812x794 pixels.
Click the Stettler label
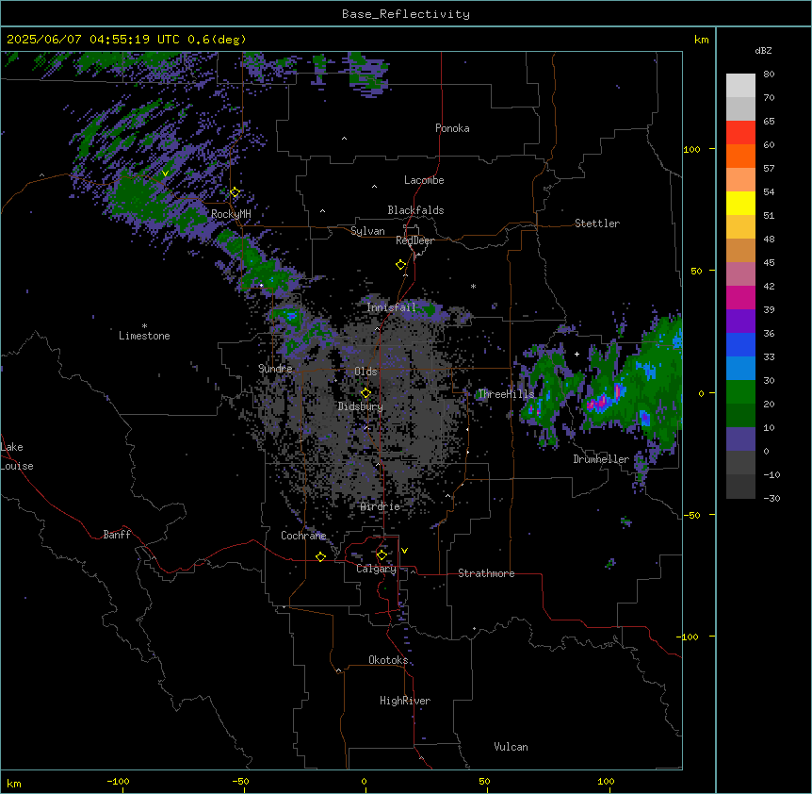(597, 223)
